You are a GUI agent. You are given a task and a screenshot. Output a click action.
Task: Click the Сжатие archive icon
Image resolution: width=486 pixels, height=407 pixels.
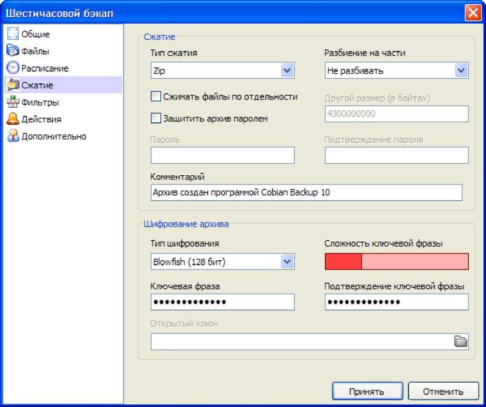pos(13,85)
